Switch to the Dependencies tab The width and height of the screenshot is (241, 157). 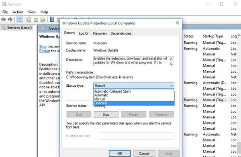click(121, 33)
